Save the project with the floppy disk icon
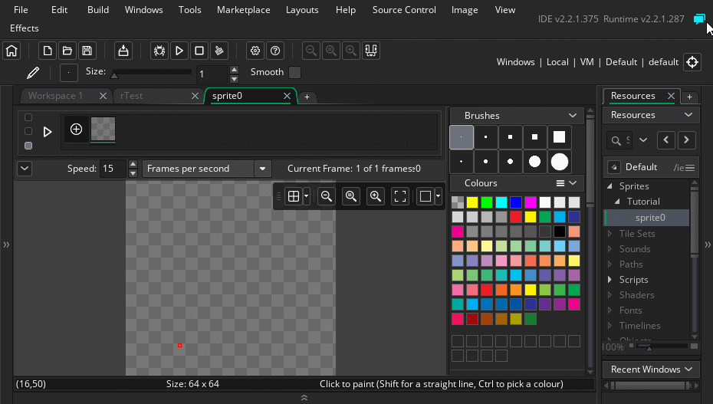 pyautogui.click(x=87, y=51)
